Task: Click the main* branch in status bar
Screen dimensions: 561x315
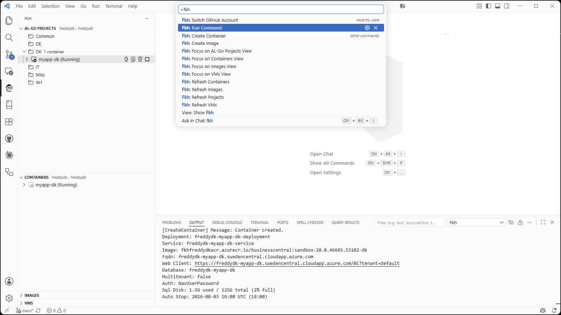Action: 25,310
